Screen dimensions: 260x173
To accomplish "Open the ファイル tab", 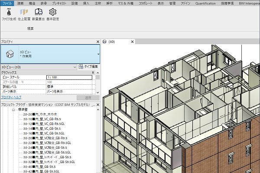I will coord(7,3).
